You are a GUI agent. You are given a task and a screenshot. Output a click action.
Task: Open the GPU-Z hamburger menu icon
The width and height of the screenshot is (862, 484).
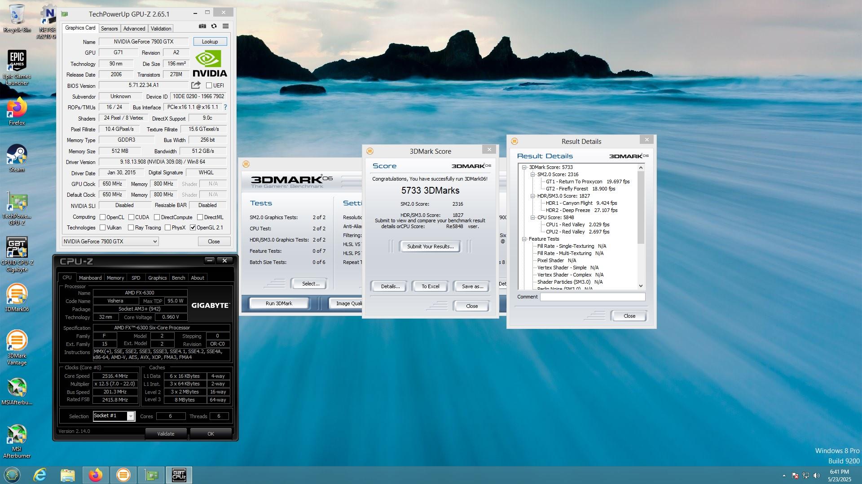[226, 26]
